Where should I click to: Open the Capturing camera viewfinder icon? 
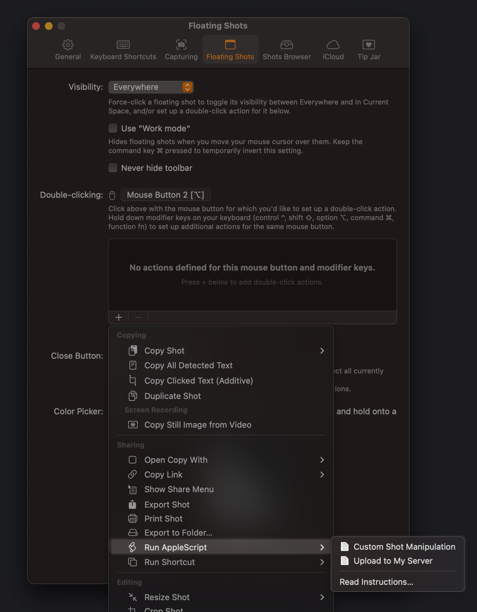point(181,45)
